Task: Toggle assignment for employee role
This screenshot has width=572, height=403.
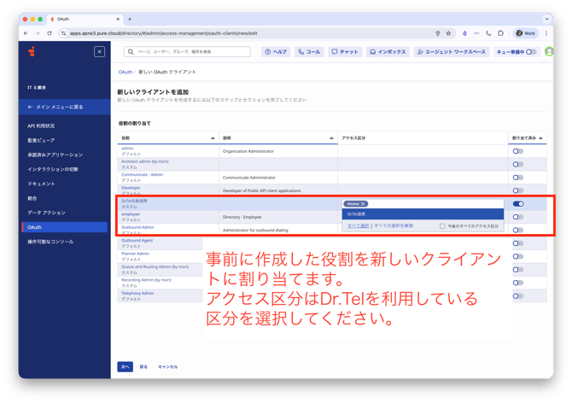Action: click(518, 217)
